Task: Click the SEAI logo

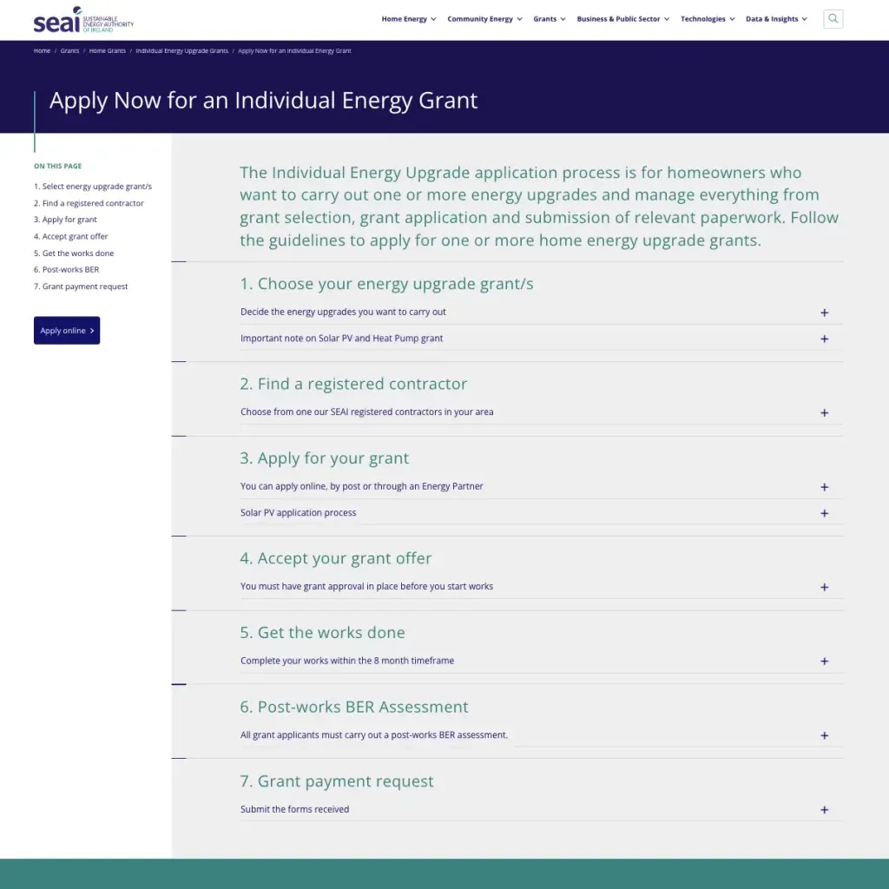Action: click(83, 20)
